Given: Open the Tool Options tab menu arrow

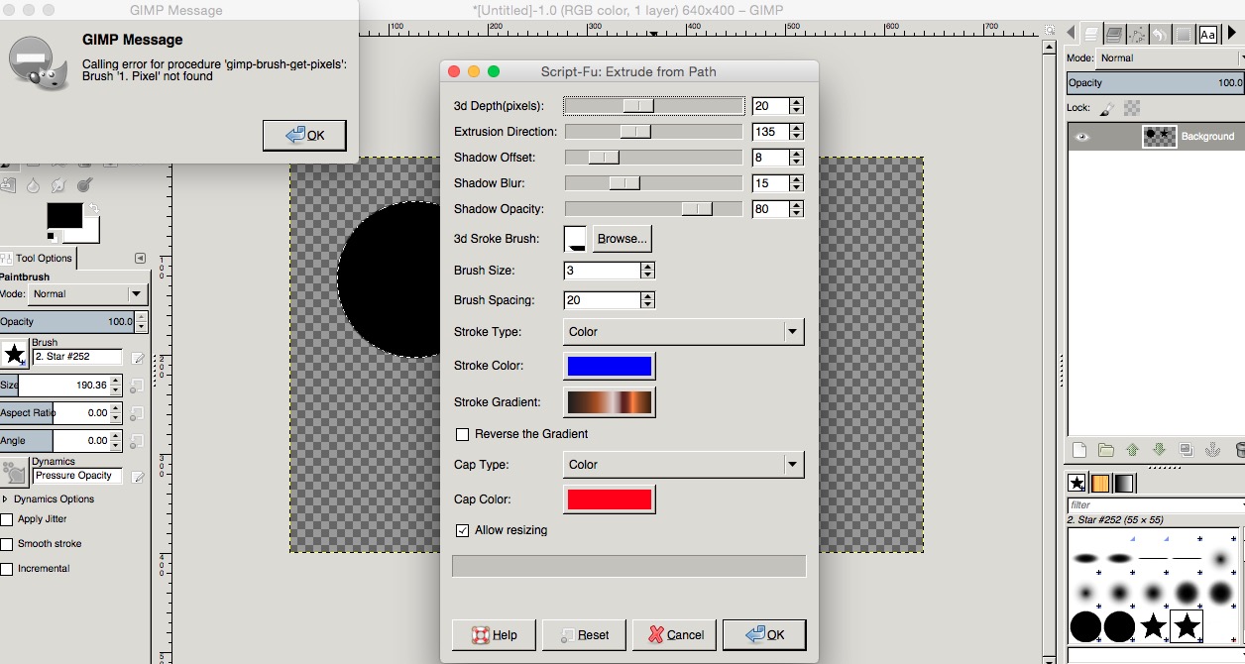Looking at the screenshot, I should click(x=140, y=258).
